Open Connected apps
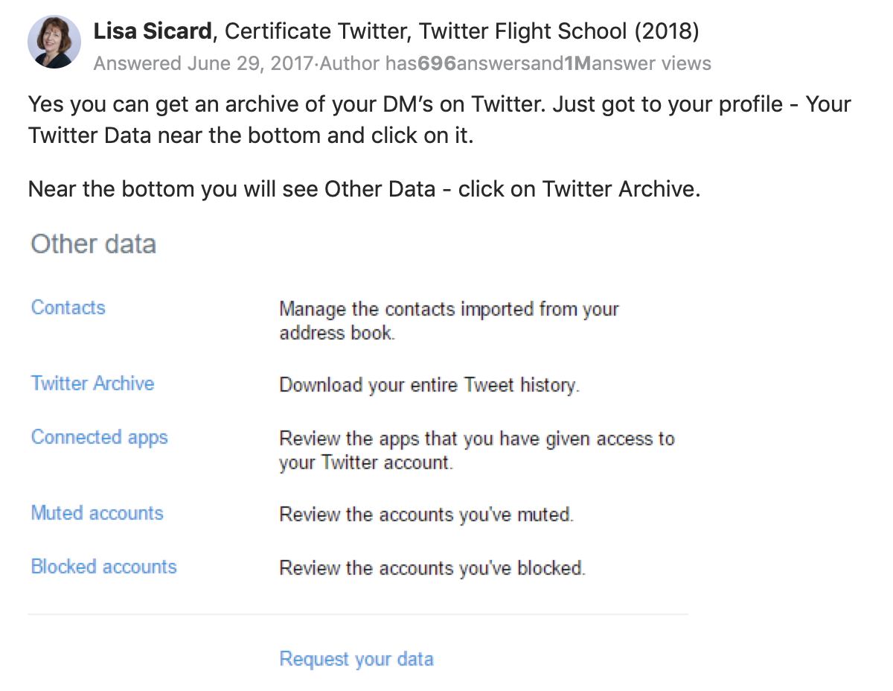Screen dimensions: 893x691 point(99,437)
